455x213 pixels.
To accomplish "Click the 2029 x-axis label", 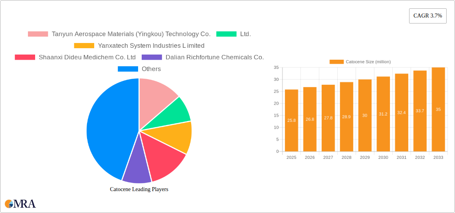I will click(365, 158).
